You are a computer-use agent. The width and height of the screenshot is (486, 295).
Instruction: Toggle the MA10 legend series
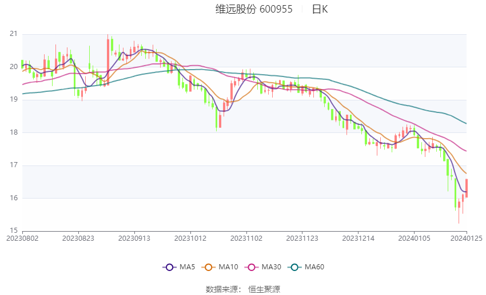(220, 267)
